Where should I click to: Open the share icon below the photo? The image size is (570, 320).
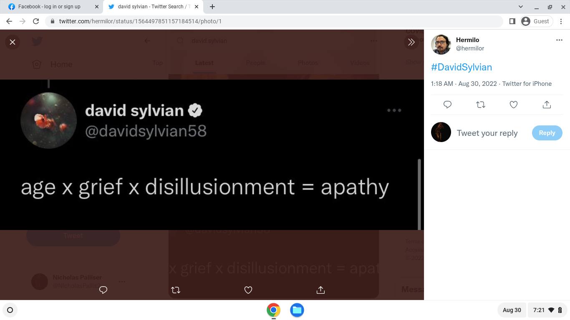(x=320, y=290)
